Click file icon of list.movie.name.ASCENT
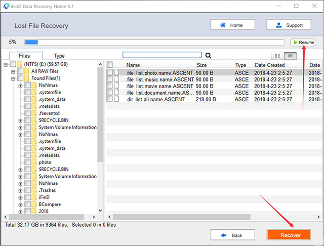324x246 pixels. point(117,86)
